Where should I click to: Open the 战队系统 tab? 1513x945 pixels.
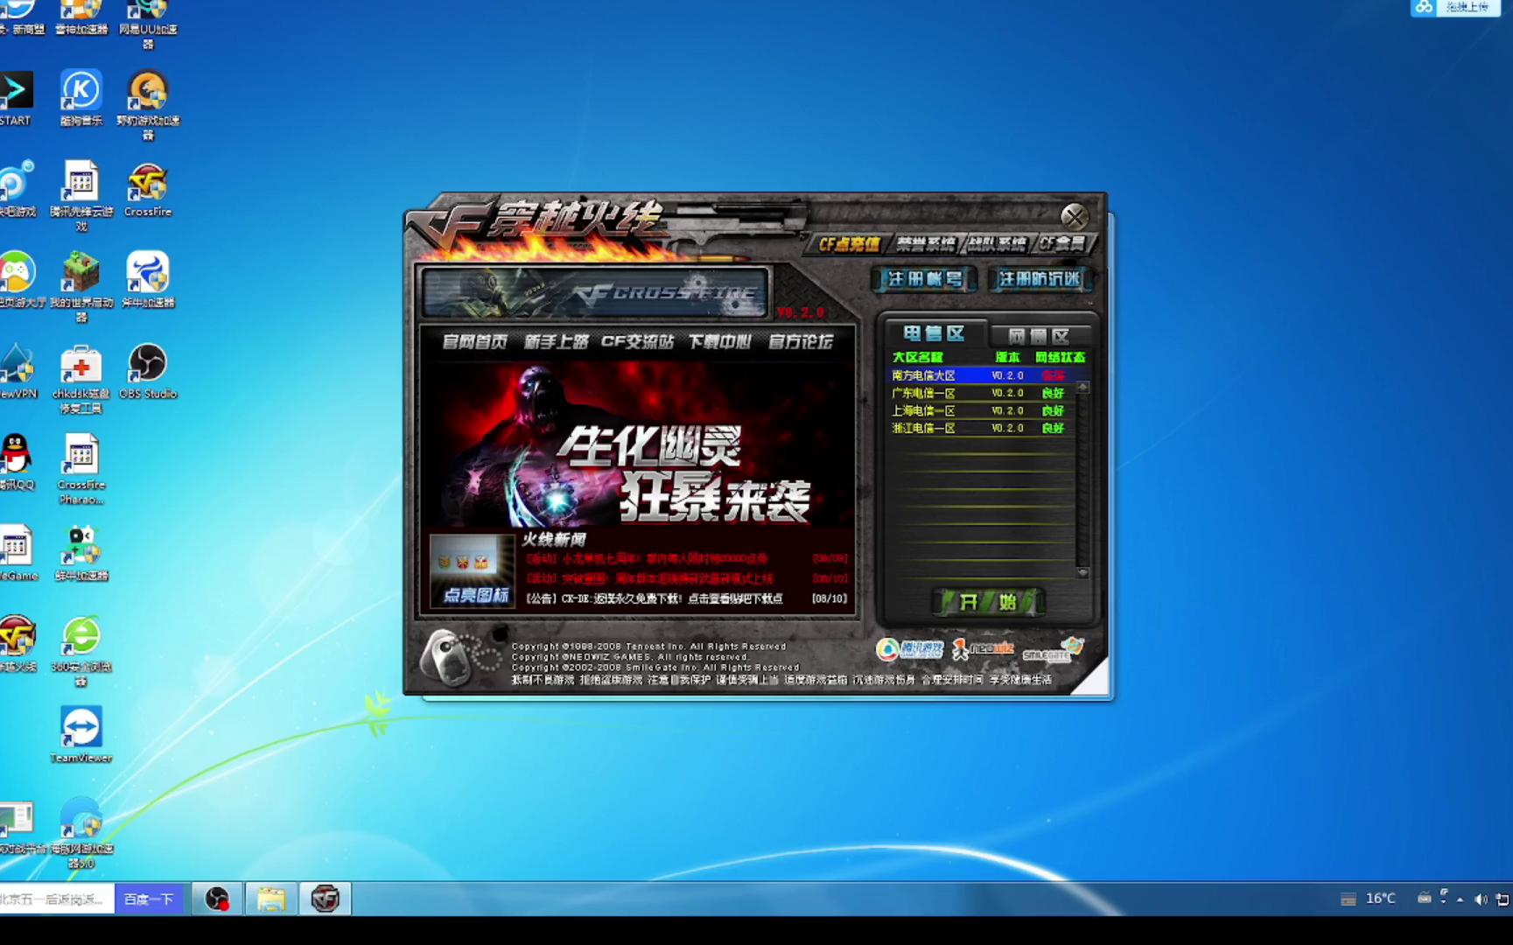[997, 244]
